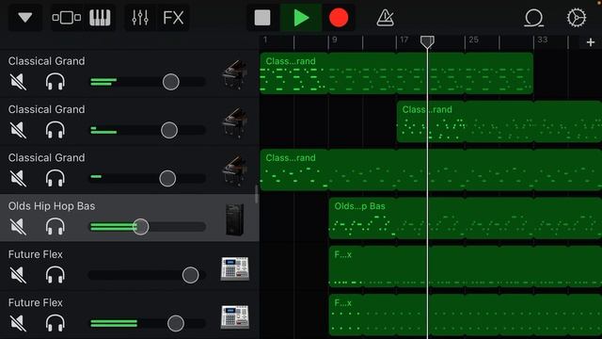Add song section with plus button
The image size is (602, 339).
click(591, 42)
